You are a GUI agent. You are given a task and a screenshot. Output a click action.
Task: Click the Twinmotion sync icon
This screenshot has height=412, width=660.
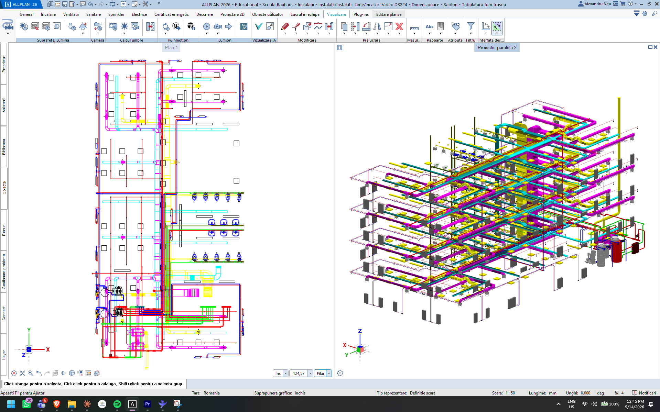click(x=166, y=26)
